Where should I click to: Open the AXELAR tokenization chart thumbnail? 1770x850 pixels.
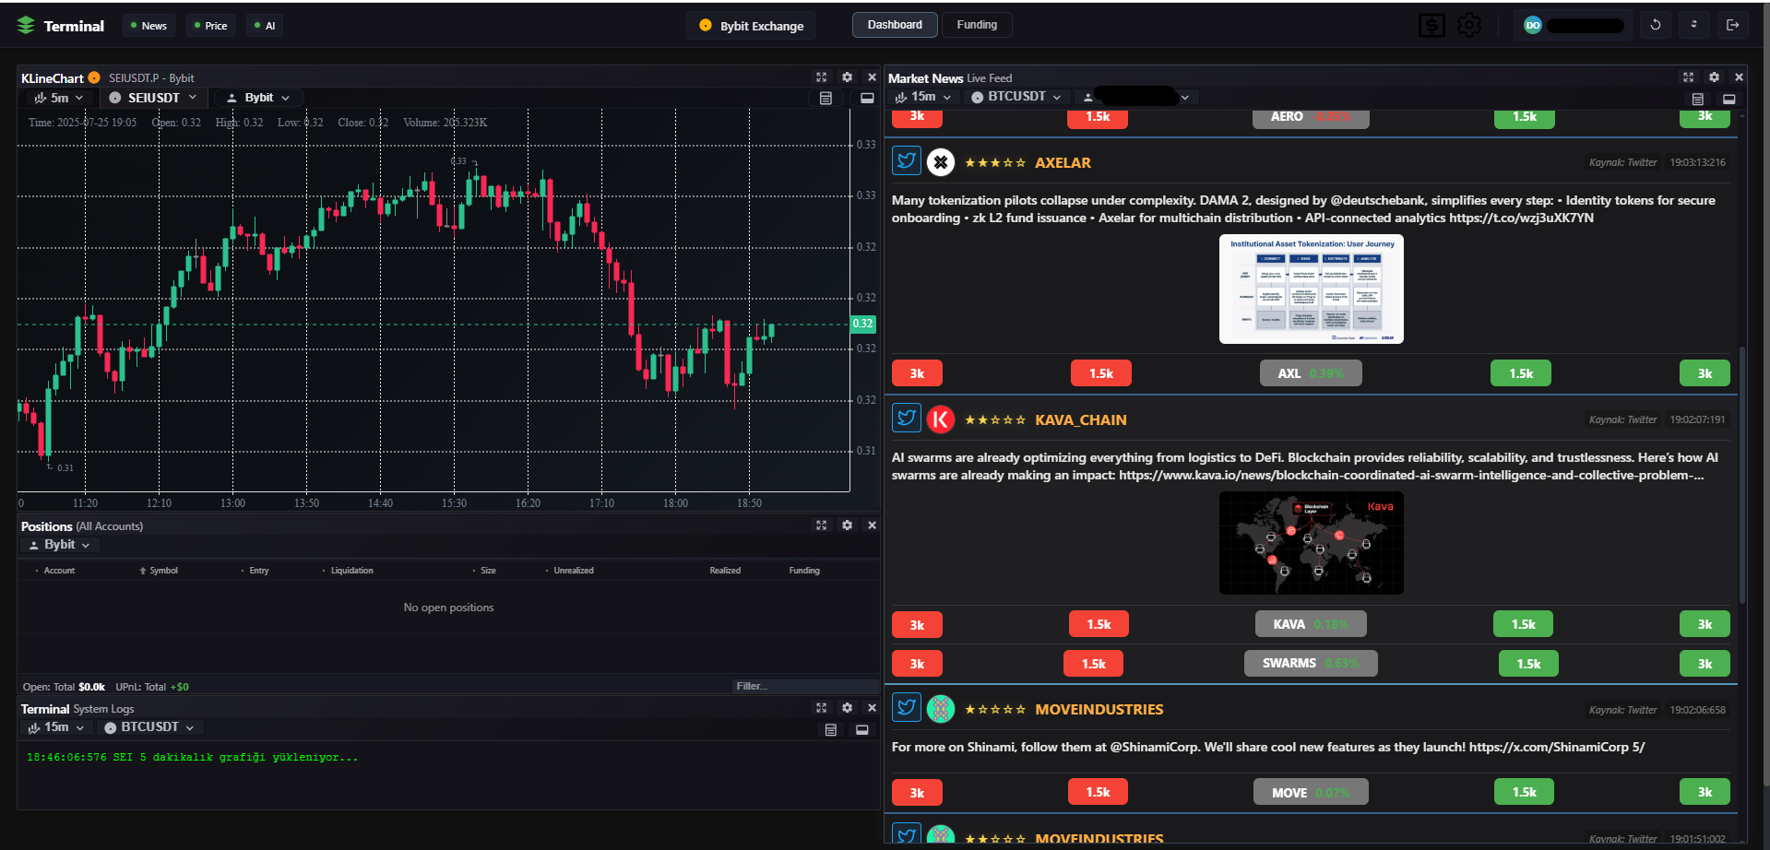tap(1311, 289)
